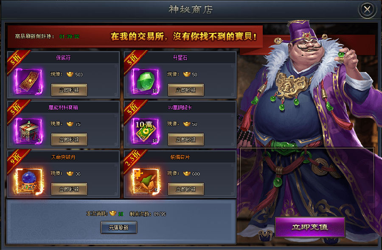Viewport: 382px width, 250px height.
Task: Select the 10萬銅錢卡 banknote icon
Action: click(146, 131)
